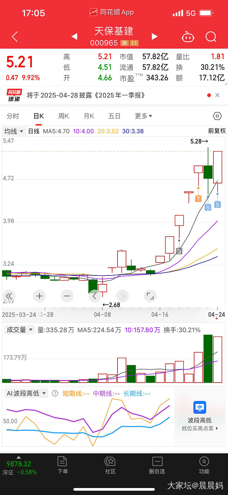Tap the orange T marker on chart
The height and width of the screenshot is (495, 228).
click(x=198, y=199)
